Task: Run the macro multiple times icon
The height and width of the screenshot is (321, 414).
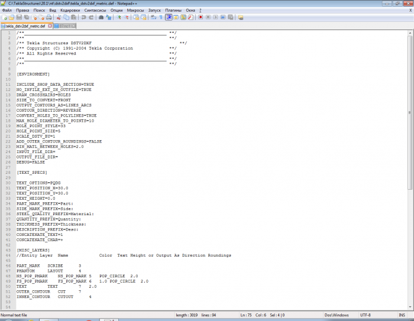Action: pos(223,17)
